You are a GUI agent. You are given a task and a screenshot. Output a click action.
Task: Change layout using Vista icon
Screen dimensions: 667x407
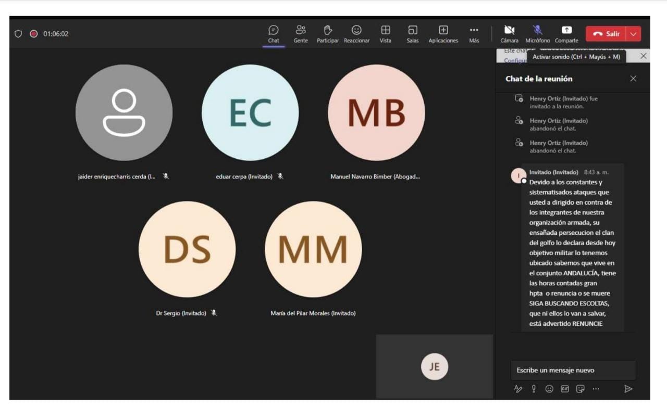click(x=386, y=34)
